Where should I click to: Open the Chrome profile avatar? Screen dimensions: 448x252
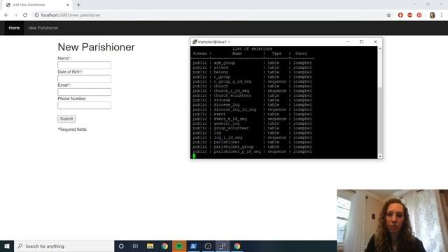433,15
